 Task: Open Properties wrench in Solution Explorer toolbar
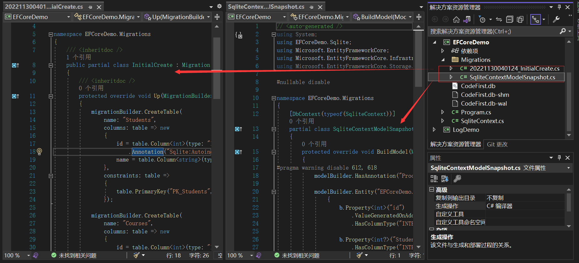click(556, 20)
